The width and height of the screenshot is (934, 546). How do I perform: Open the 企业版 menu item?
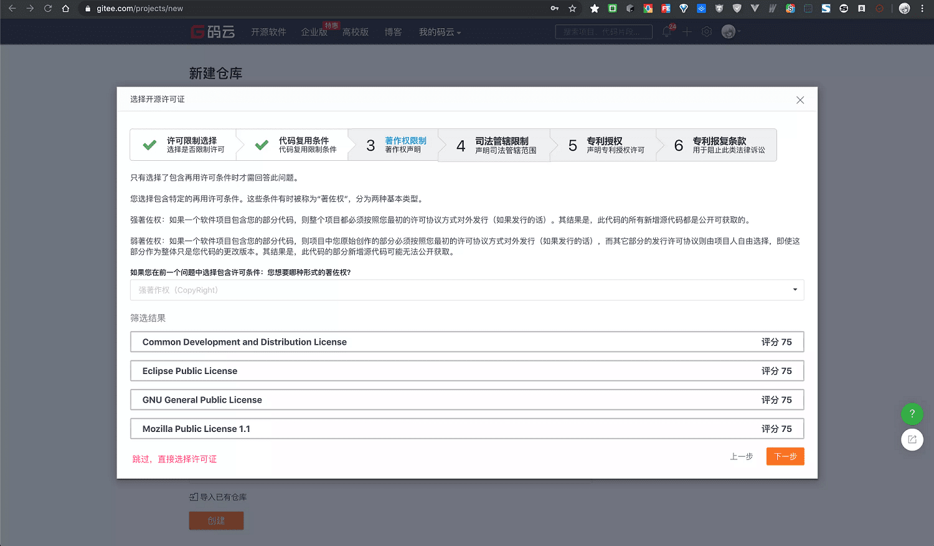pyautogui.click(x=314, y=31)
